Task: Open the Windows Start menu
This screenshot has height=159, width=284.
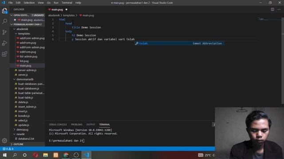Action: [5, 155]
